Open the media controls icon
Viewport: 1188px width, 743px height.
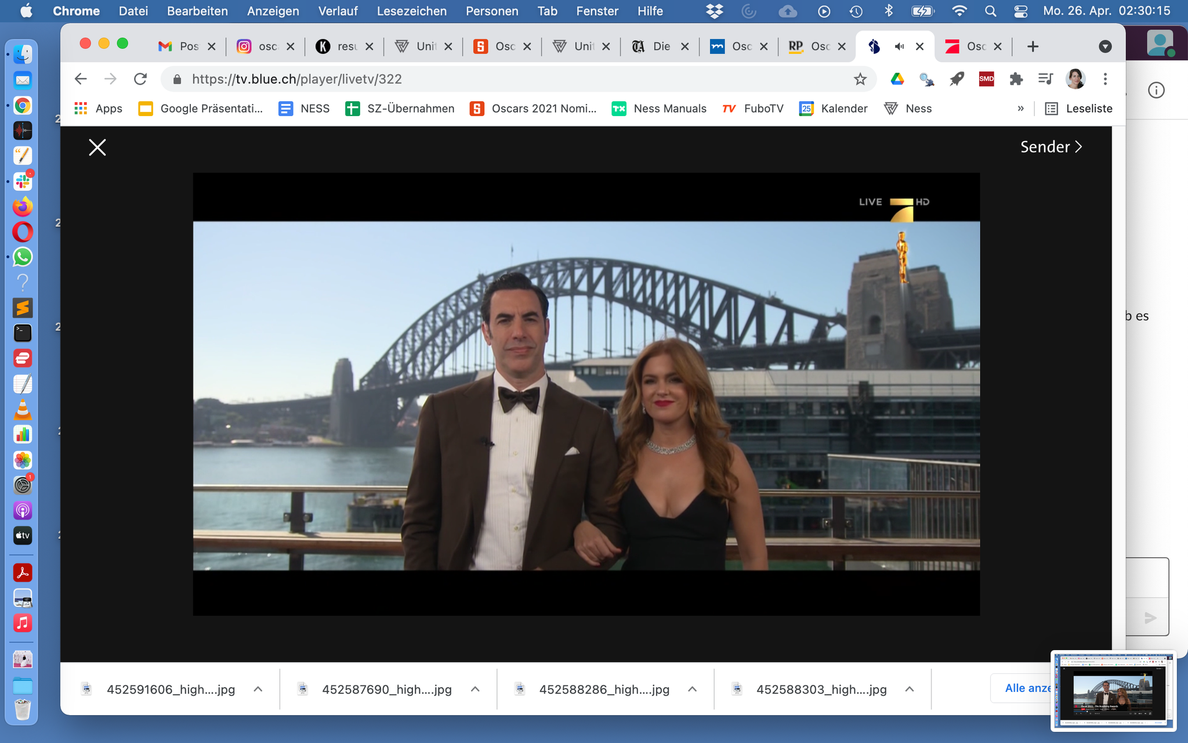[1045, 80]
